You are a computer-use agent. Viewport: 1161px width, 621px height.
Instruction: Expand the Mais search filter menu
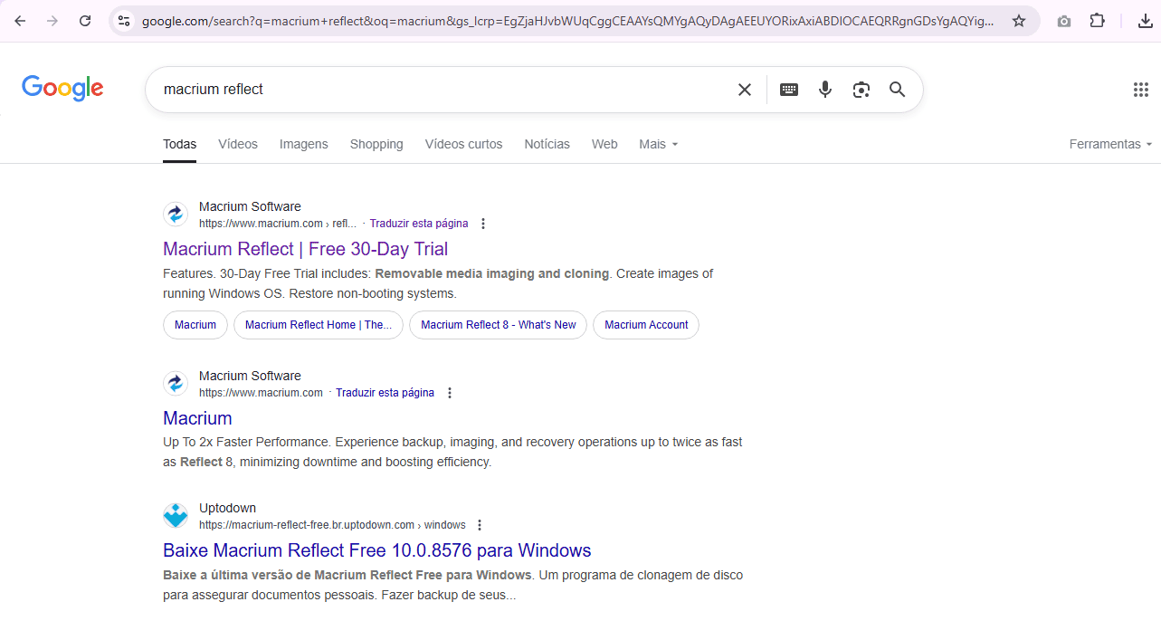click(x=658, y=144)
